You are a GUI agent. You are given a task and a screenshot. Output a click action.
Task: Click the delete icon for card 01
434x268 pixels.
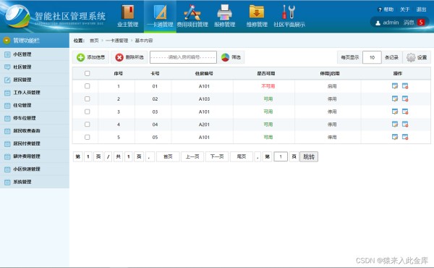coord(405,86)
